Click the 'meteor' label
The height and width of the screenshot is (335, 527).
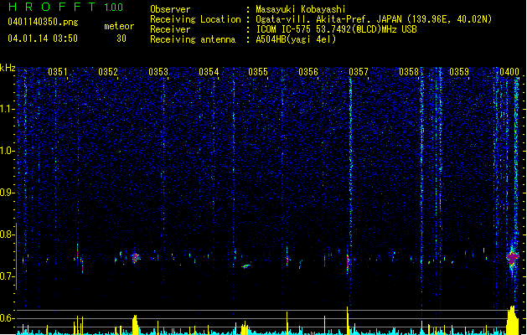119,26
